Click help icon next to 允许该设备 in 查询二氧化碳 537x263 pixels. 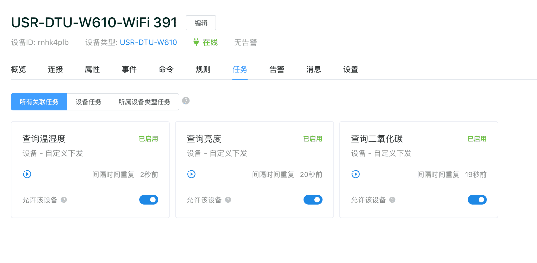(392, 200)
